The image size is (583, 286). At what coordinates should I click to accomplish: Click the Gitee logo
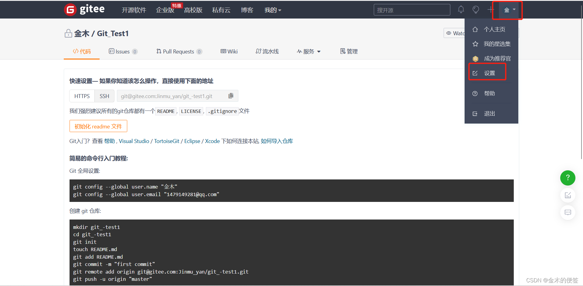[x=84, y=10]
